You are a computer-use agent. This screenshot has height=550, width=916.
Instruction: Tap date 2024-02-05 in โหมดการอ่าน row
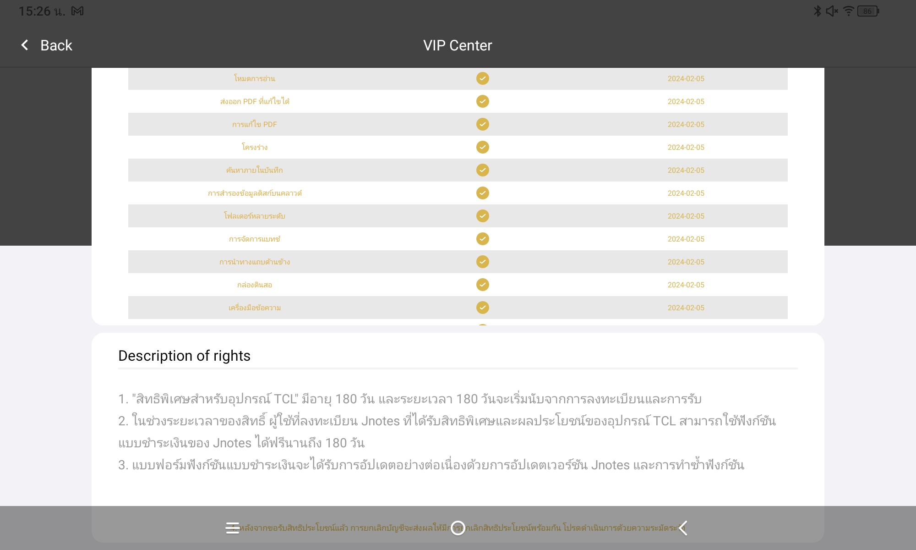tap(686, 78)
